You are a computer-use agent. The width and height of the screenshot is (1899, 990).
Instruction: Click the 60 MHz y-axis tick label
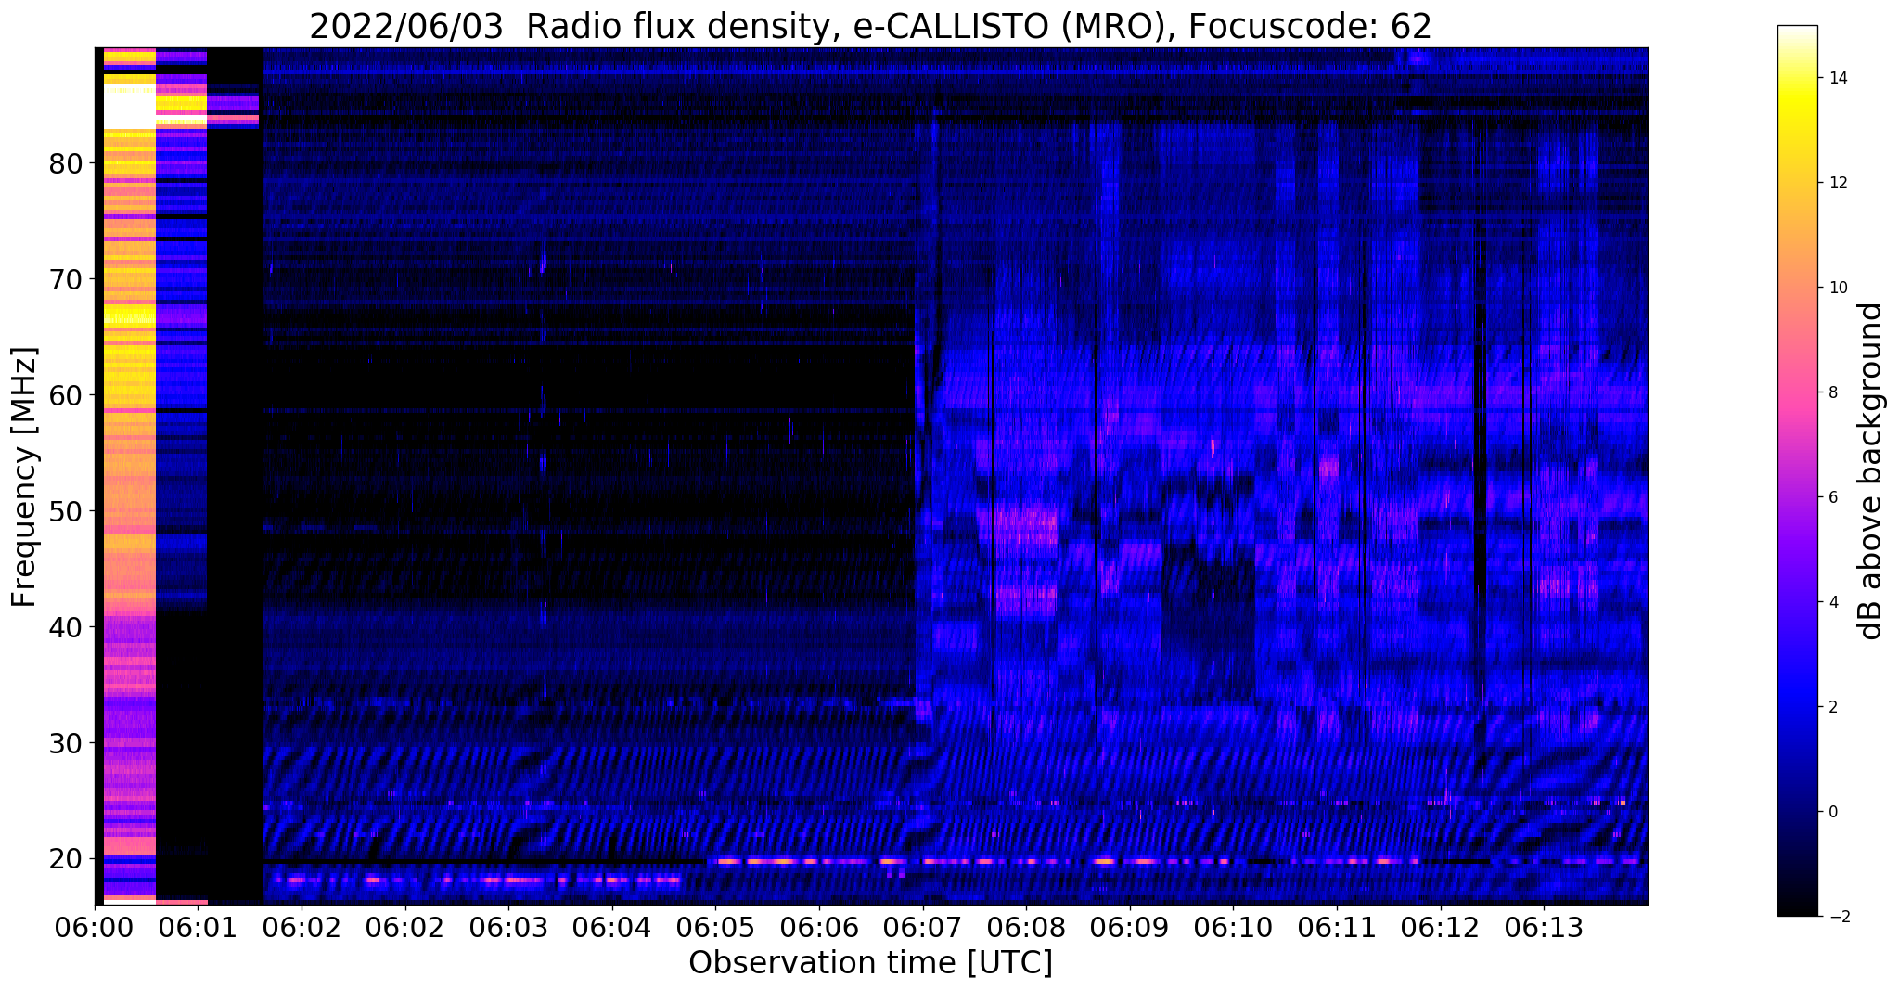[66, 395]
